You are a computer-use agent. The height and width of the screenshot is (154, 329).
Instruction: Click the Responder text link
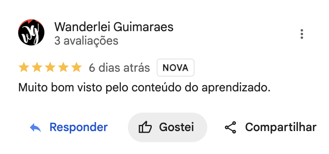point(79,127)
